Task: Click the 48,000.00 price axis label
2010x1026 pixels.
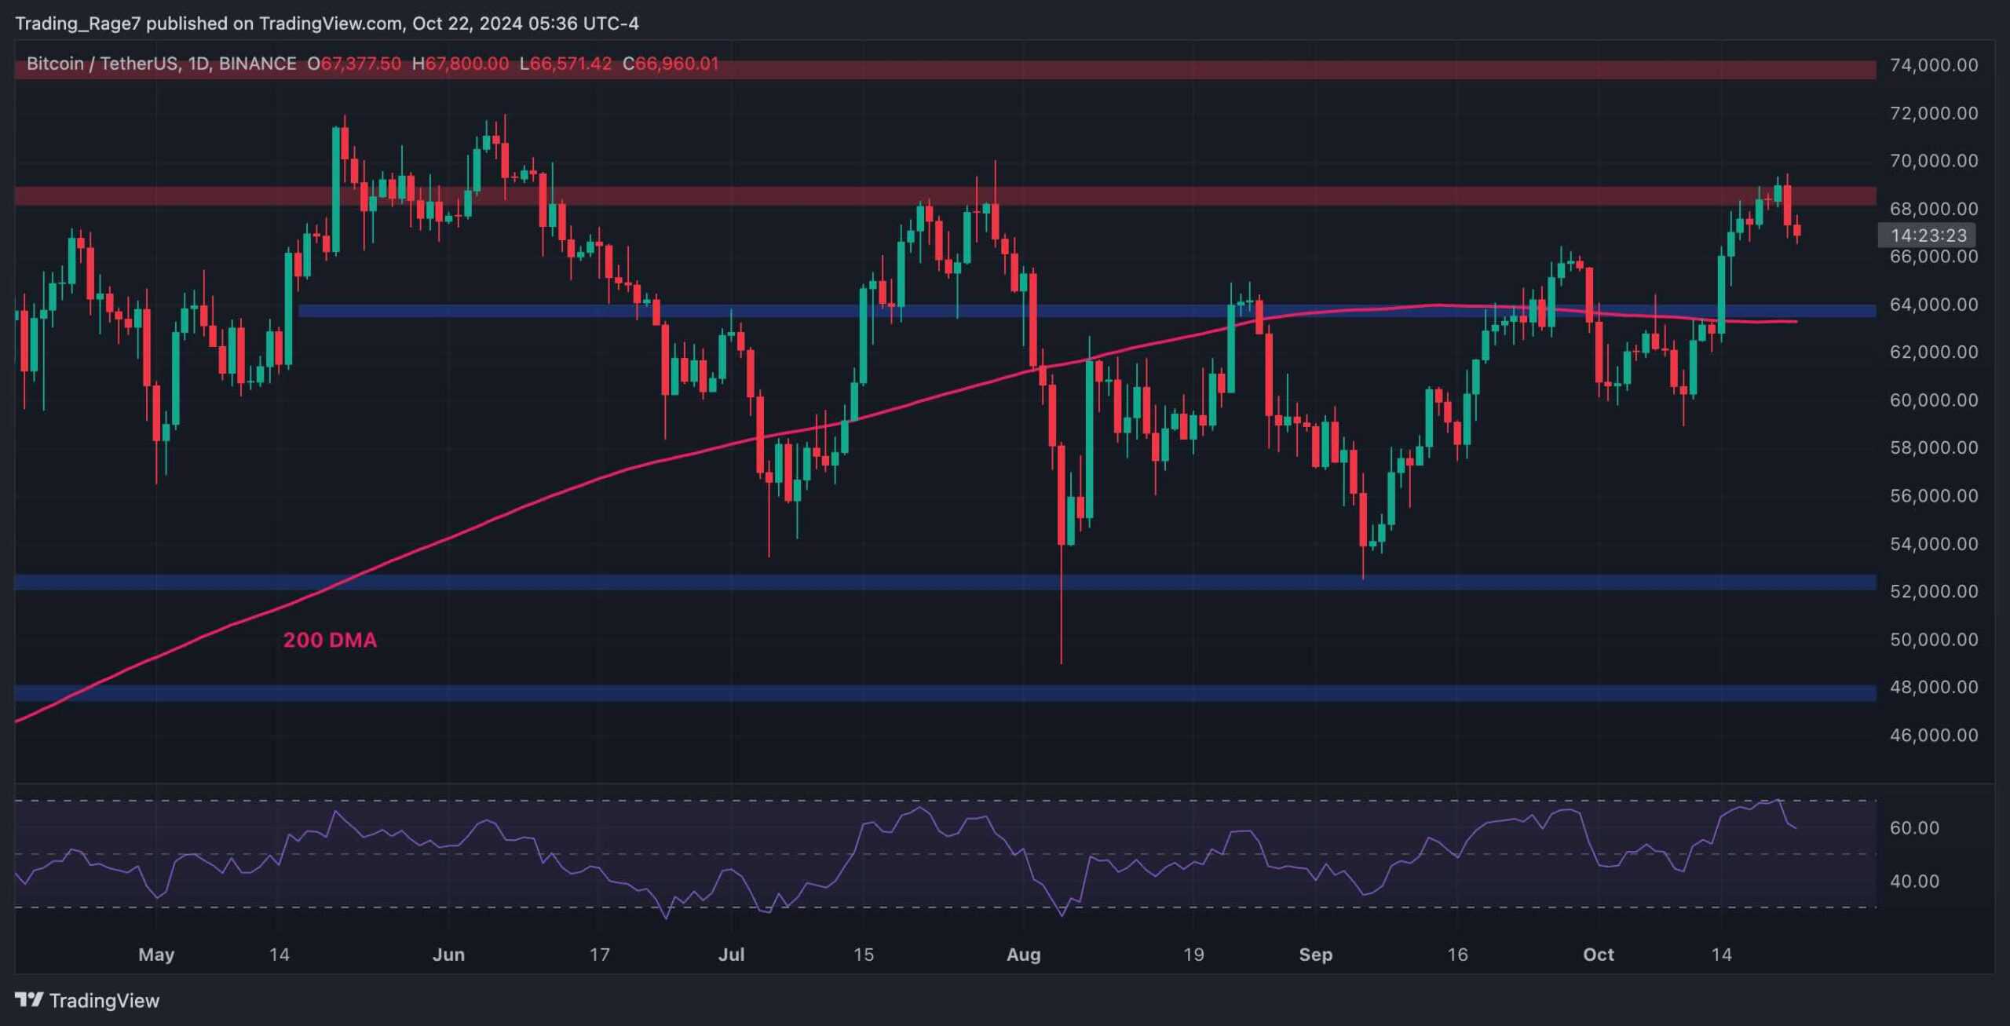Action: [x=1934, y=688]
